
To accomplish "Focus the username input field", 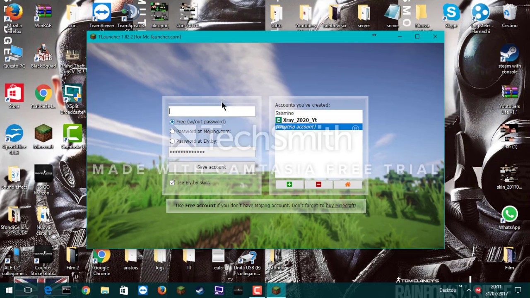I will (212, 111).
